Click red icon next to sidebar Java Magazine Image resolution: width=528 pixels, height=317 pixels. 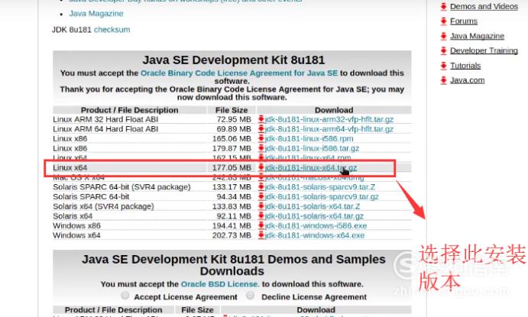point(443,36)
